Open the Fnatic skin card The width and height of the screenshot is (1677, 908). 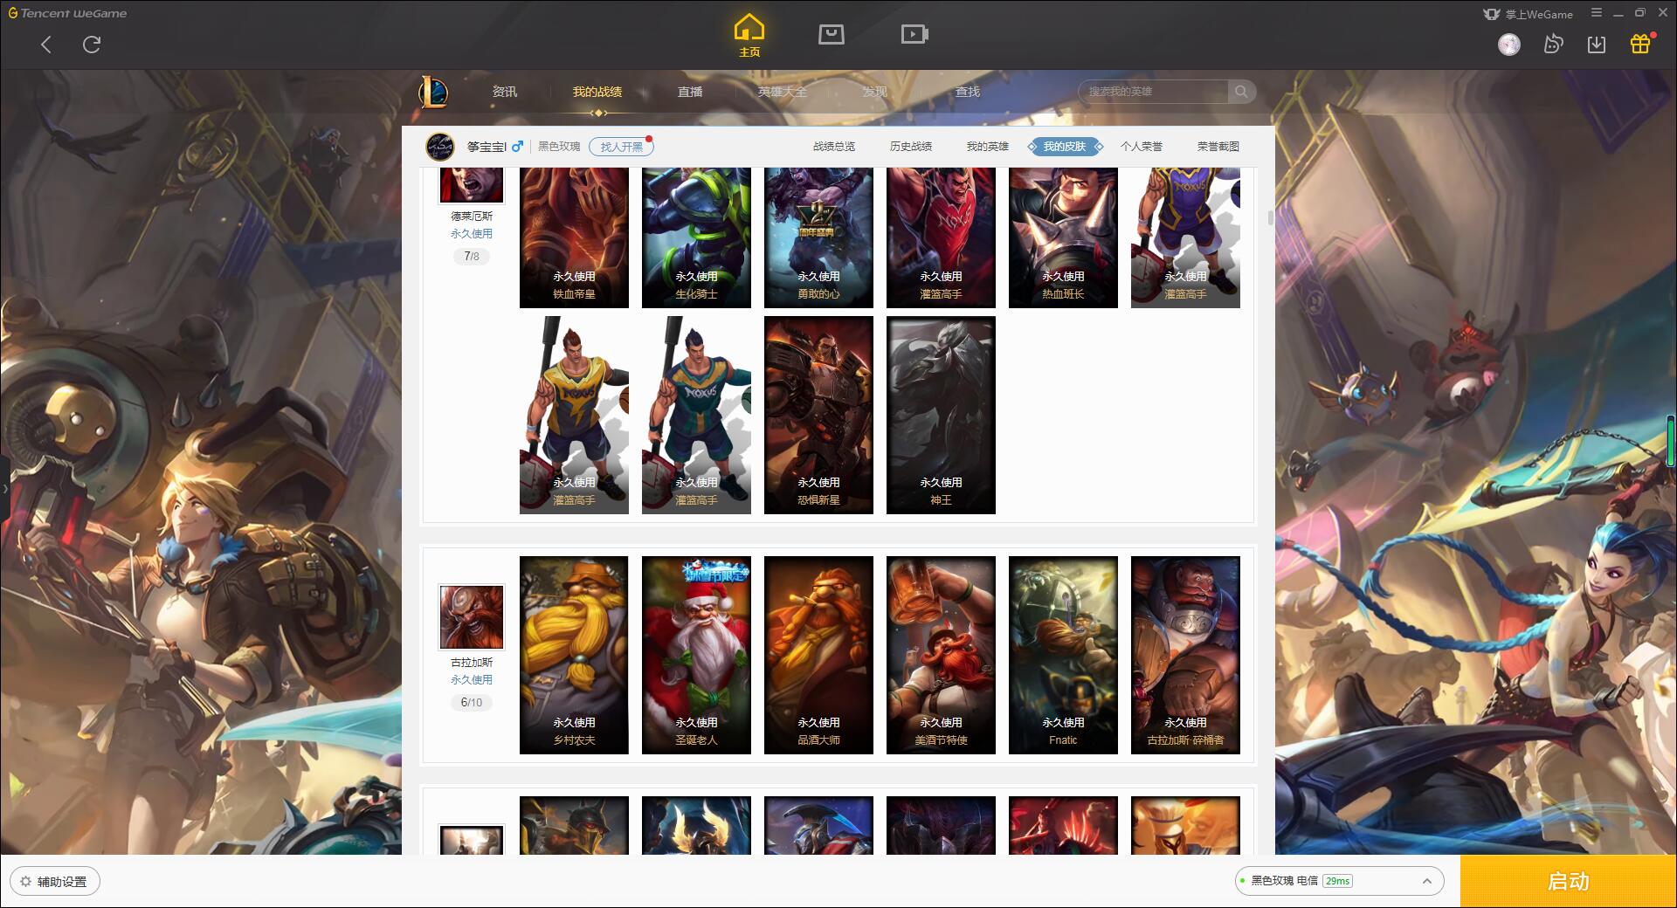click(1063, 655)
